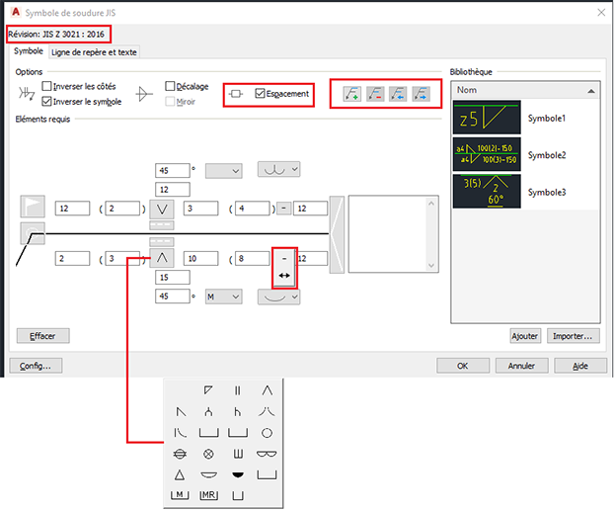Click the leader icon with right blue arrow
Screen dimensions: 616x511
coord(421,94)
